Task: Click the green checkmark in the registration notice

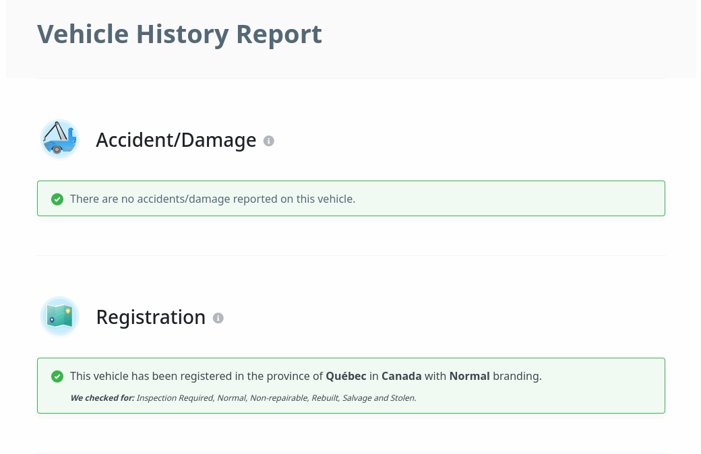Action: pyautogui.click(x=57, y=376)
